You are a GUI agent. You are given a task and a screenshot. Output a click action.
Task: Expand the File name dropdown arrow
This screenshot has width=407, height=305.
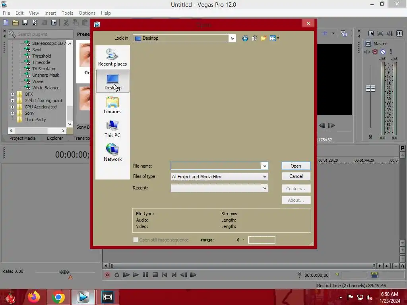(x=264, y=166)
